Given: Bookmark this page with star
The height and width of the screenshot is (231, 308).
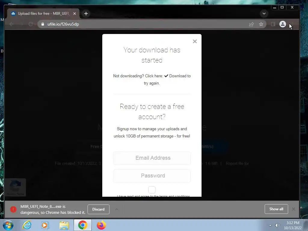Looking at the screenshot, I should pyautogui.click(x=261, y=24).
